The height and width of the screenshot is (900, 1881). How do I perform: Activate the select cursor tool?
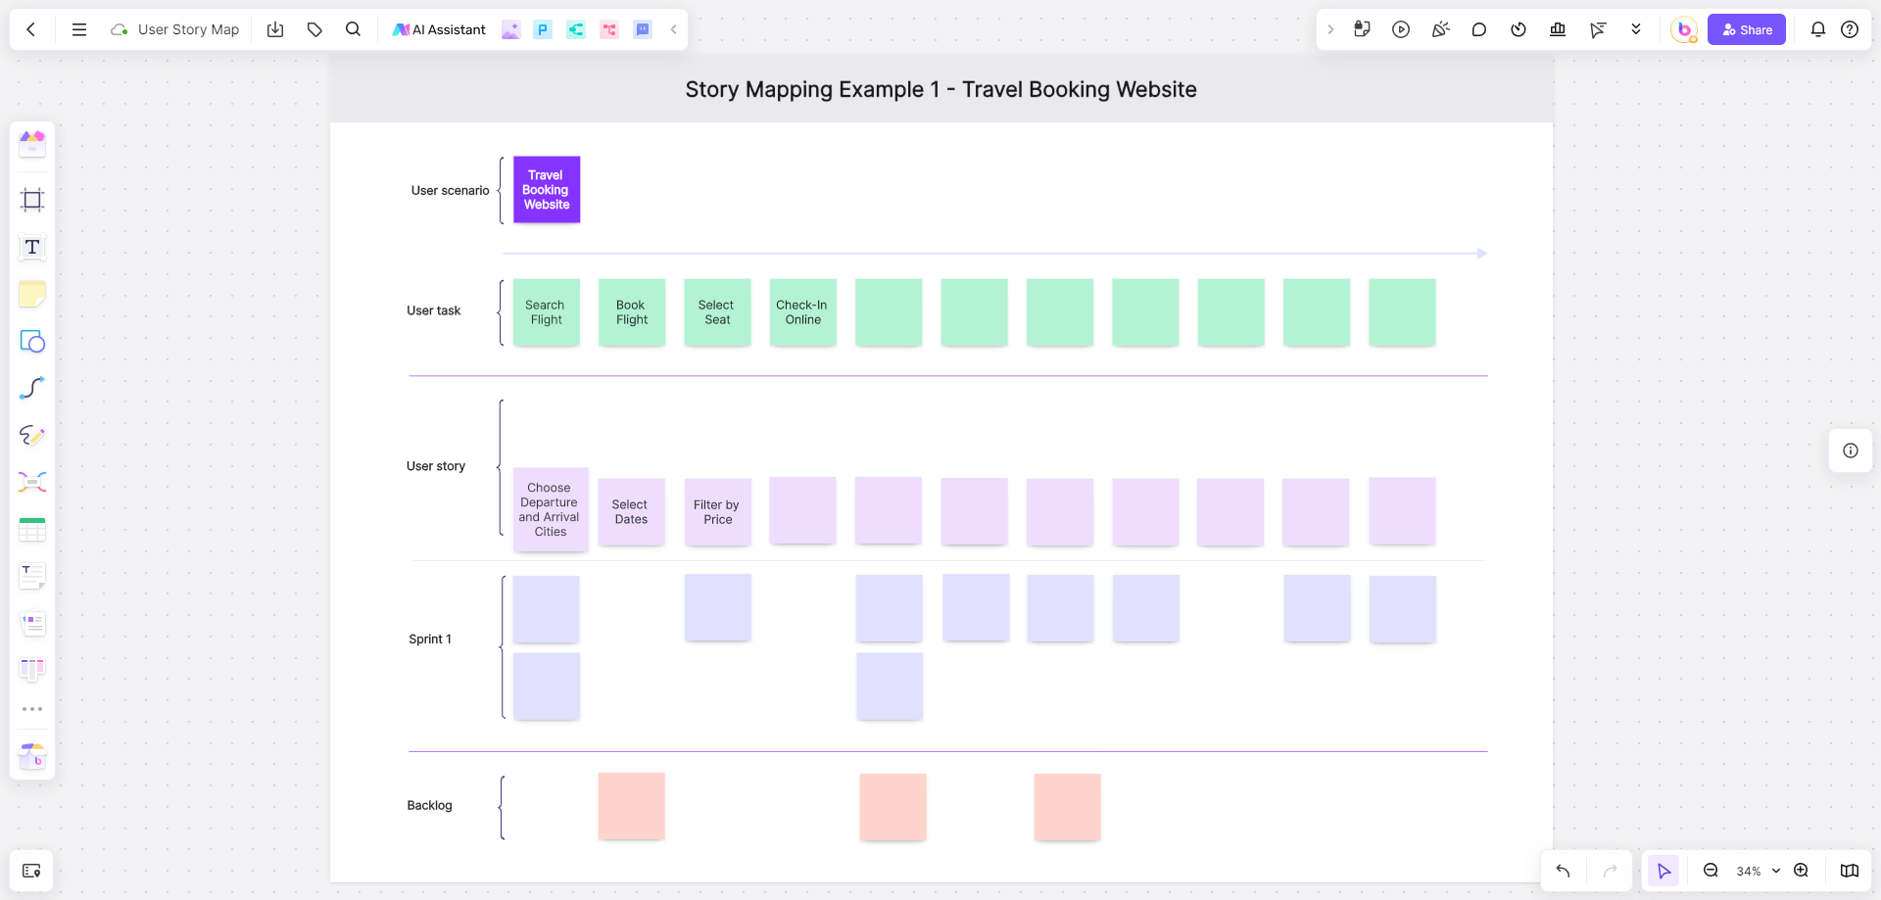[x=1664, y=871]
